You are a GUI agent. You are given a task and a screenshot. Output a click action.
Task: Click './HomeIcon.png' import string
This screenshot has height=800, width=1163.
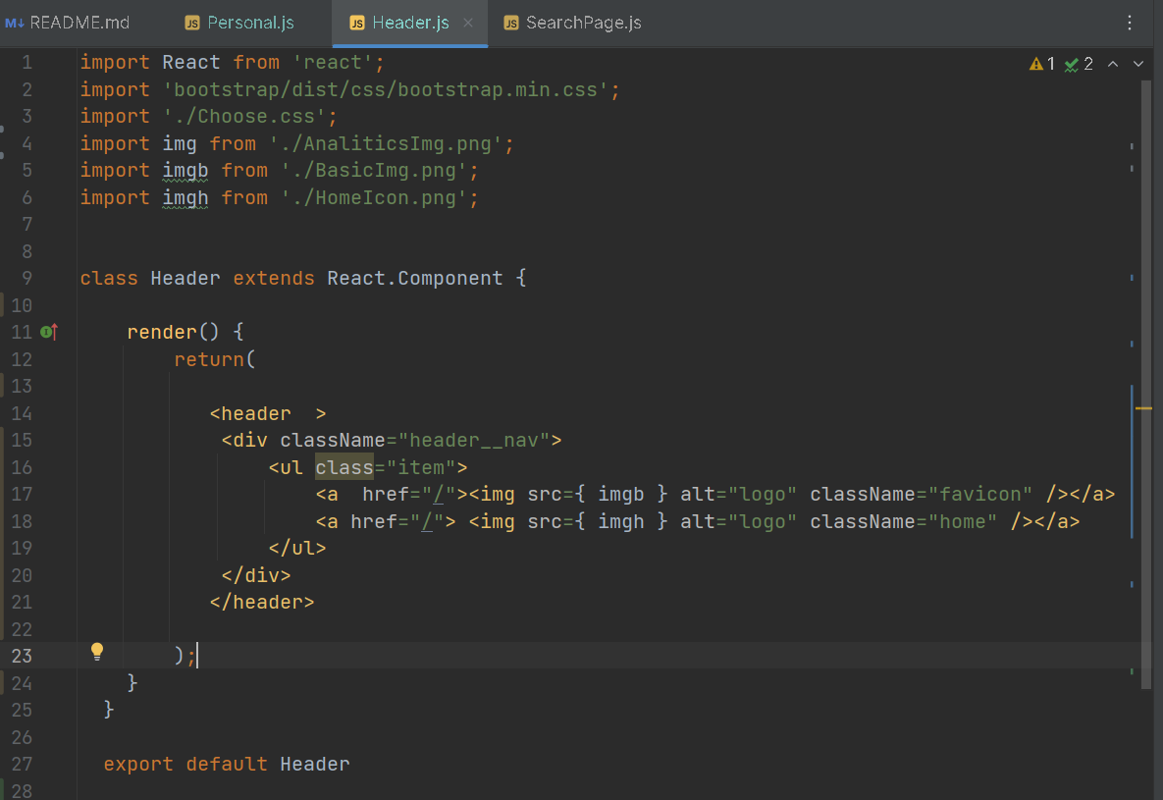(x=374, y=198)
